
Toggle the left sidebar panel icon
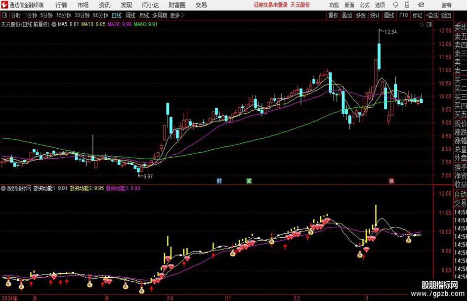coord(4,15)
